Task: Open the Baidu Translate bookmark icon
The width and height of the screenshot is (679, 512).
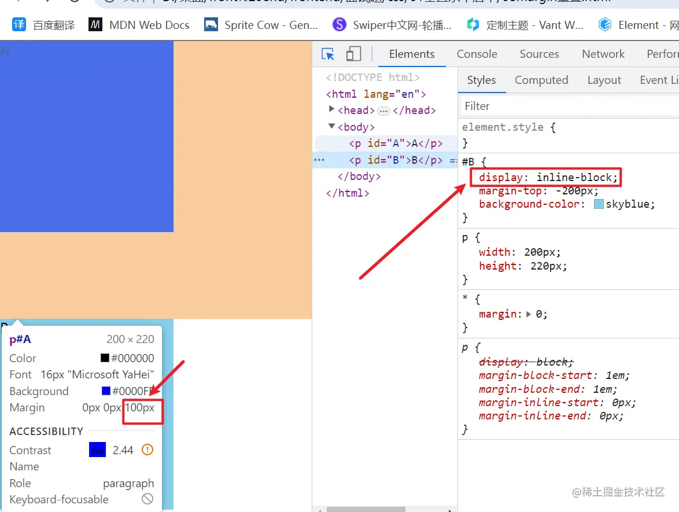Action: click(x=19, y=25)
